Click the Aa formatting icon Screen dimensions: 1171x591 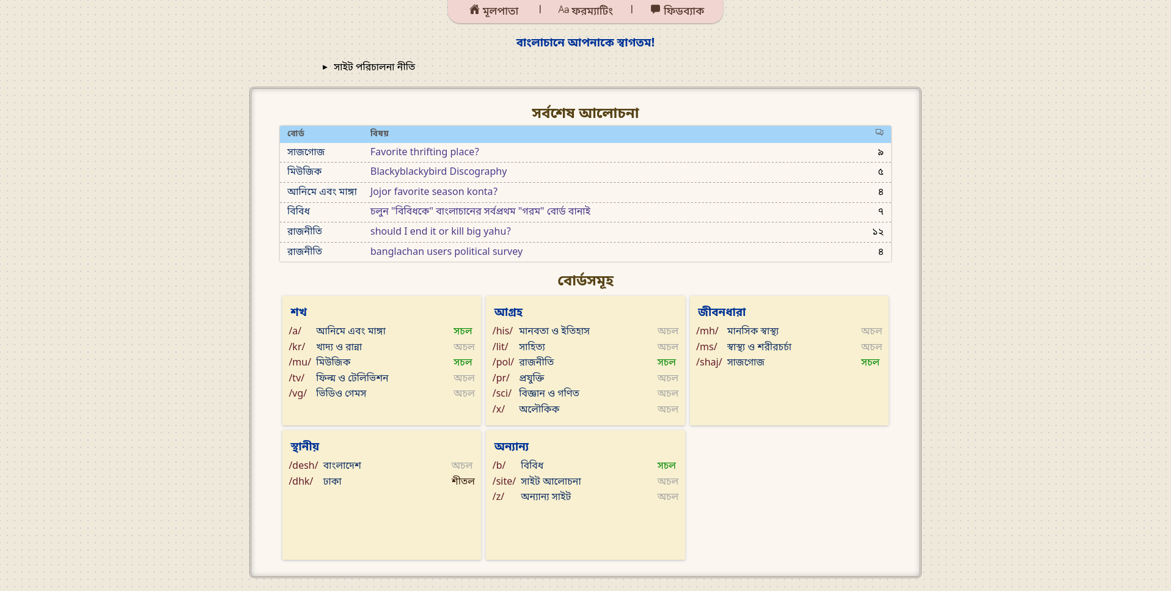click(x=563, y=10)
